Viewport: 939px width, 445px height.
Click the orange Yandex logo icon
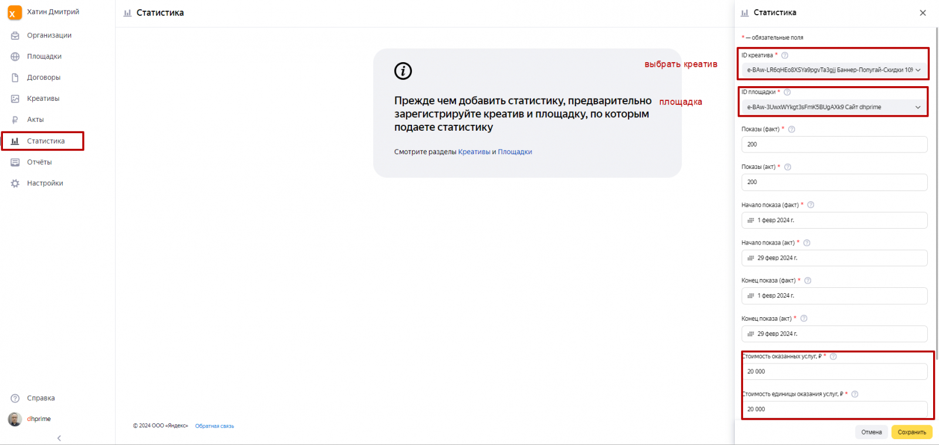pos(15,13)
